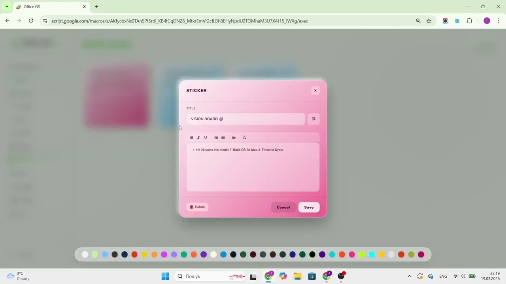Open the Chrome three-dot menu

coord(499,21)
